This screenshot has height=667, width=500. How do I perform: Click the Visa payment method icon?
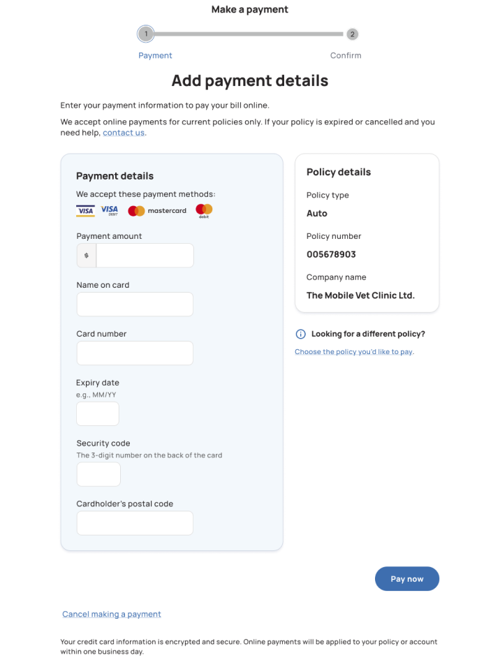(84, 210)
